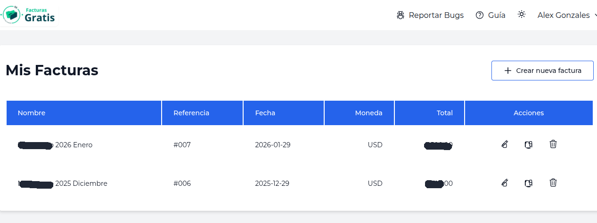Click the Referencia column header
Viewport: 597px width, 223px height.
click(191, 113)
